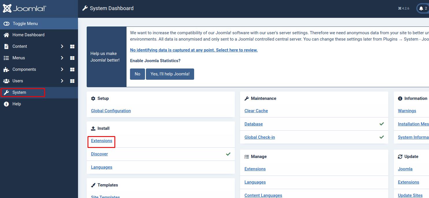
Task: Click the Joomla logo in the header
Action: pos(25,8)
